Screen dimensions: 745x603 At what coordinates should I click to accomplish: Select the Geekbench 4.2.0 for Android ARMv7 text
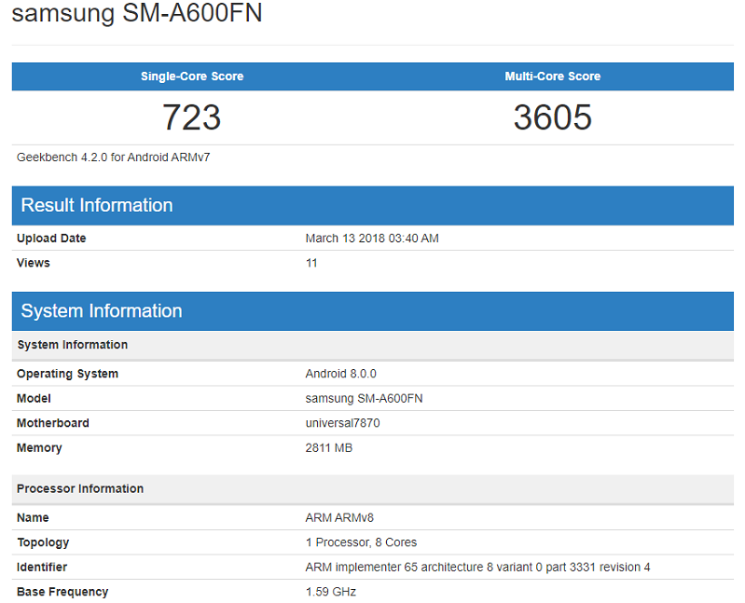coord(113,158)
